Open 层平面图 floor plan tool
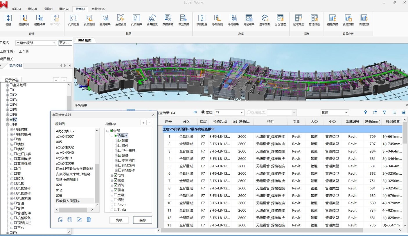Screen dimensions: 408x236 pos(264,20)
